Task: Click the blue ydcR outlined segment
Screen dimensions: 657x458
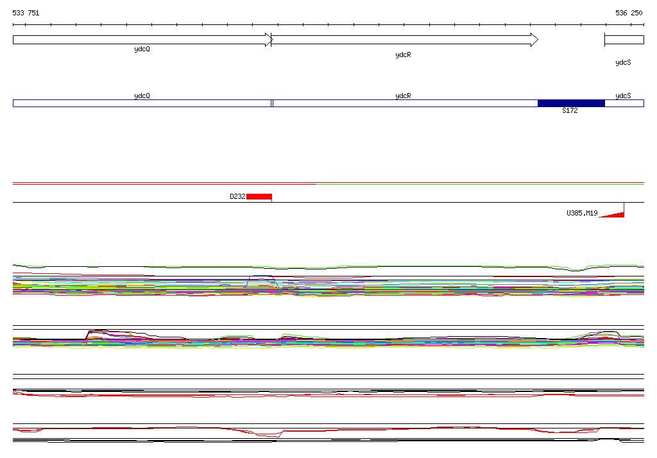Action: tap(405, 103)
